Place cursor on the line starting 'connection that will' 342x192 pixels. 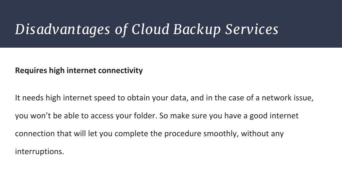coord(149,133)
